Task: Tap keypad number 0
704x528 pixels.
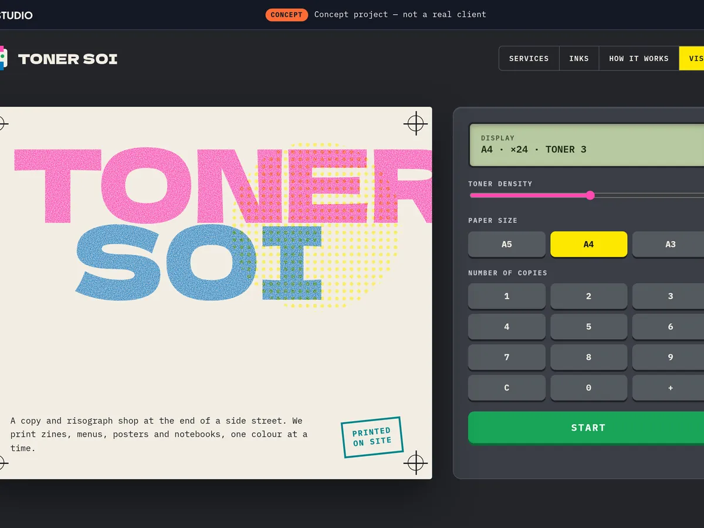Action: (588, 388)
